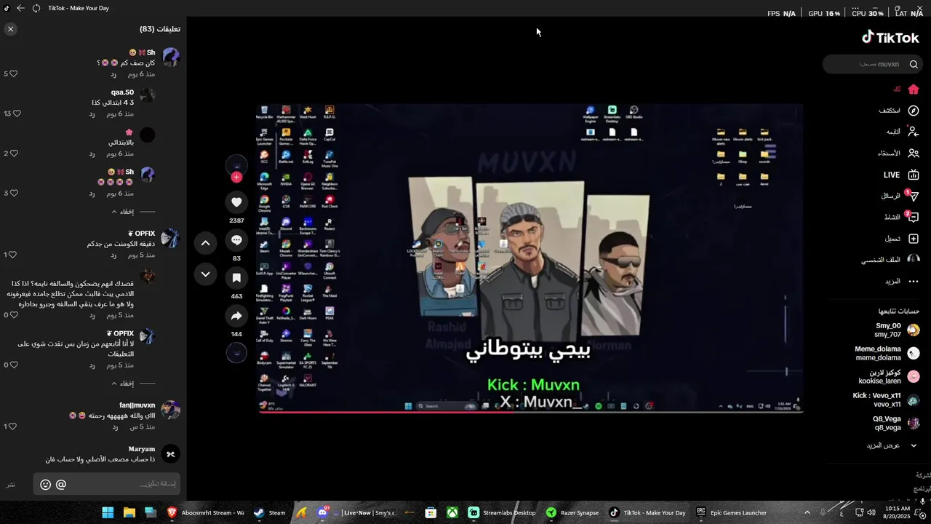The height and width of the screenshot is (524, 931).
Task: Open kookise_laren followed account
Action: pyautogui.click(x=889, y=376)
